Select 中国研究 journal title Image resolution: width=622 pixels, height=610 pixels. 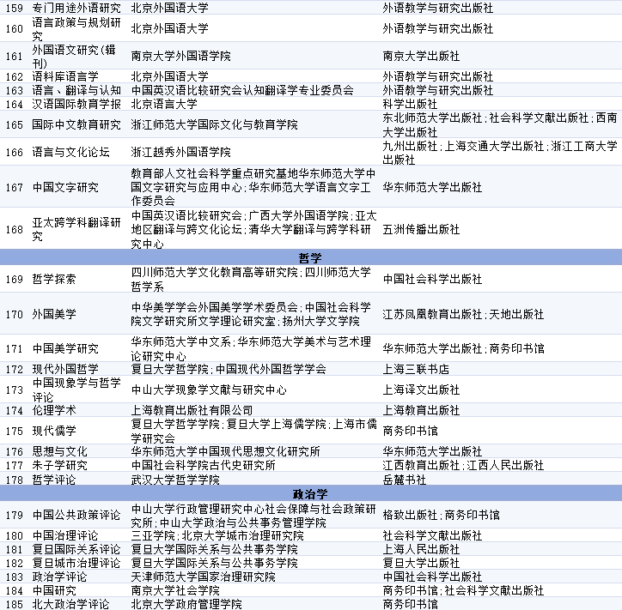(54, 590)
